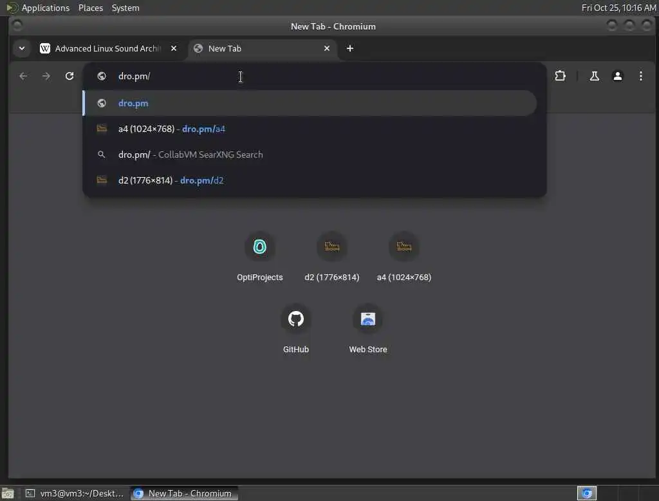Screen dimensions: 659x501
Task: Click the show desktop icon in taskbar
Action: pos(8,493)
